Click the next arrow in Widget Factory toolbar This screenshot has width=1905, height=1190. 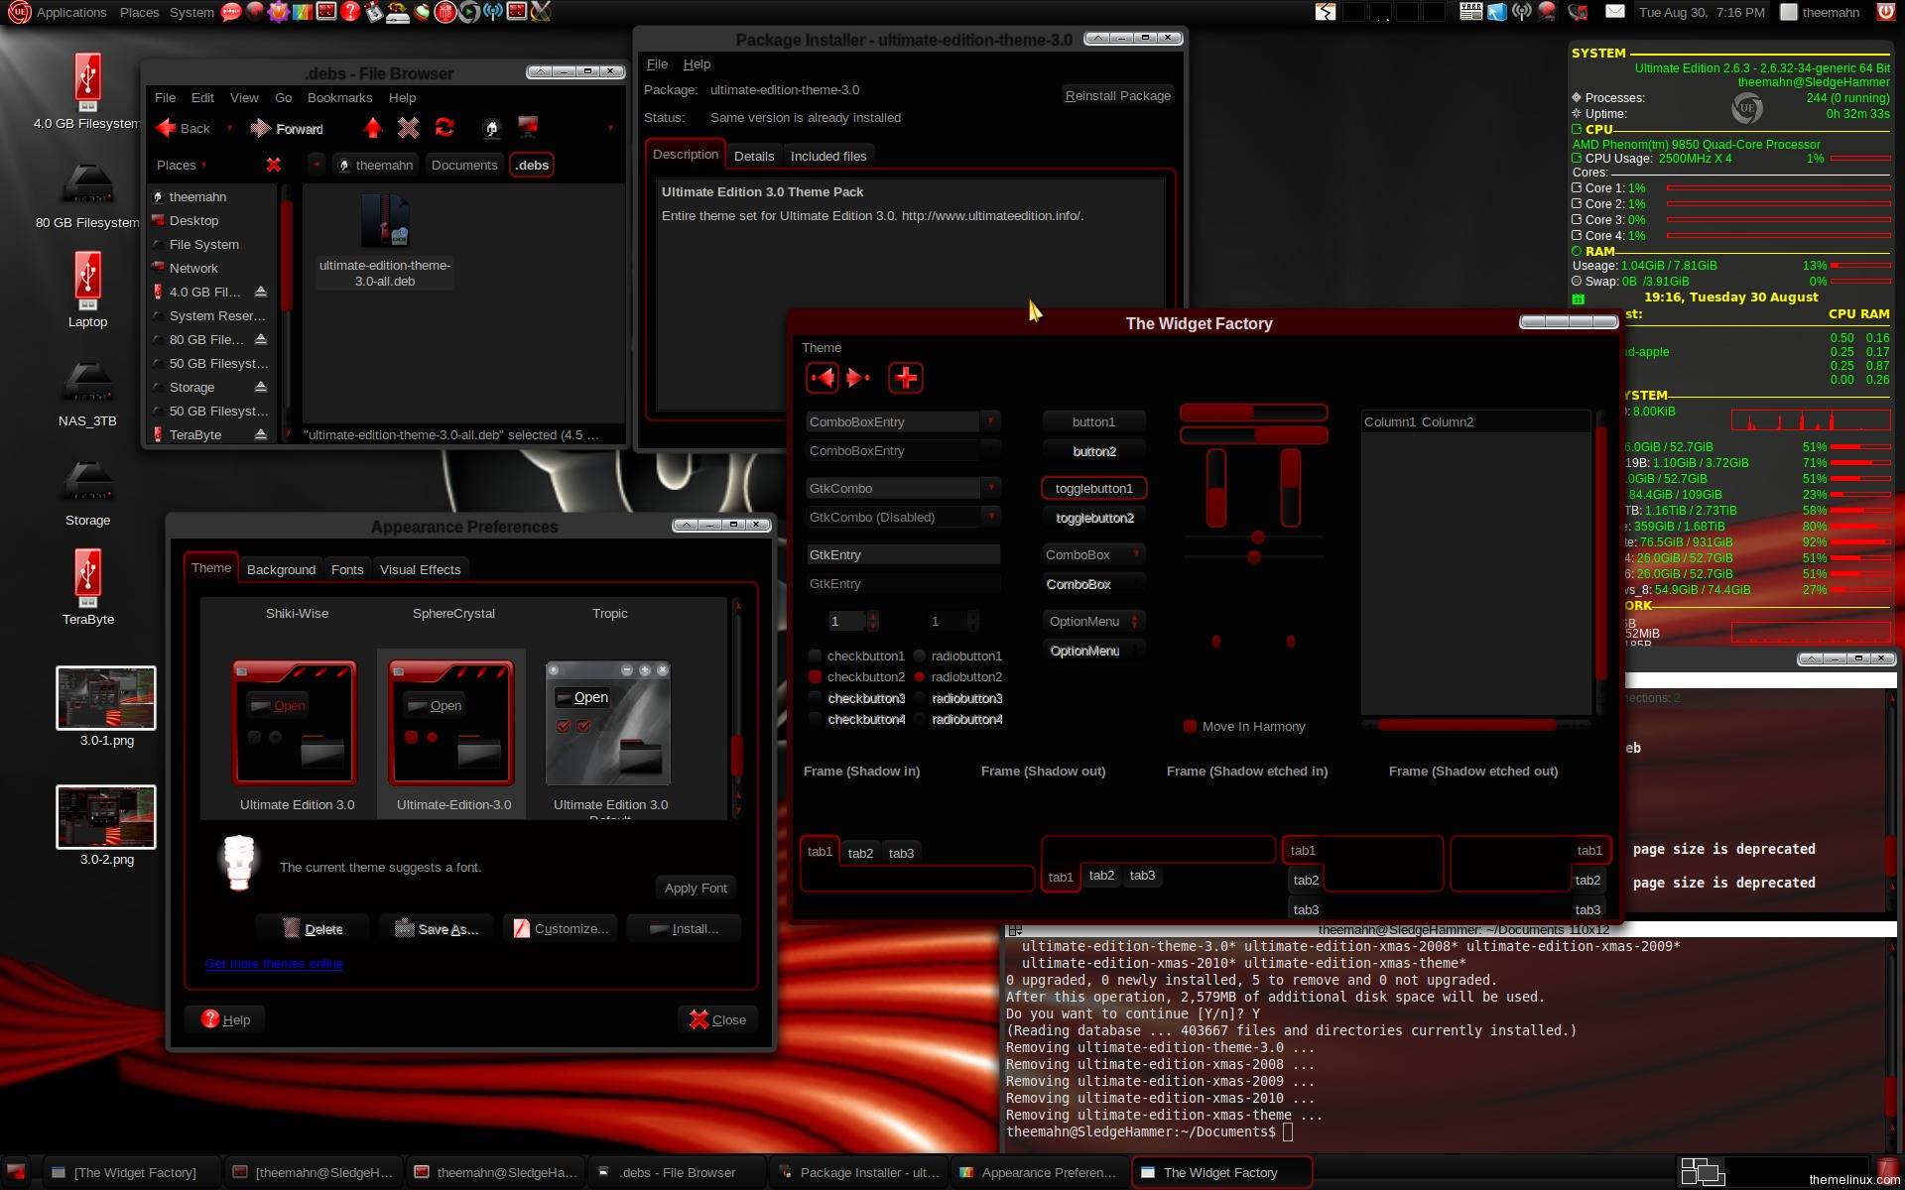[x=857, y=378]
